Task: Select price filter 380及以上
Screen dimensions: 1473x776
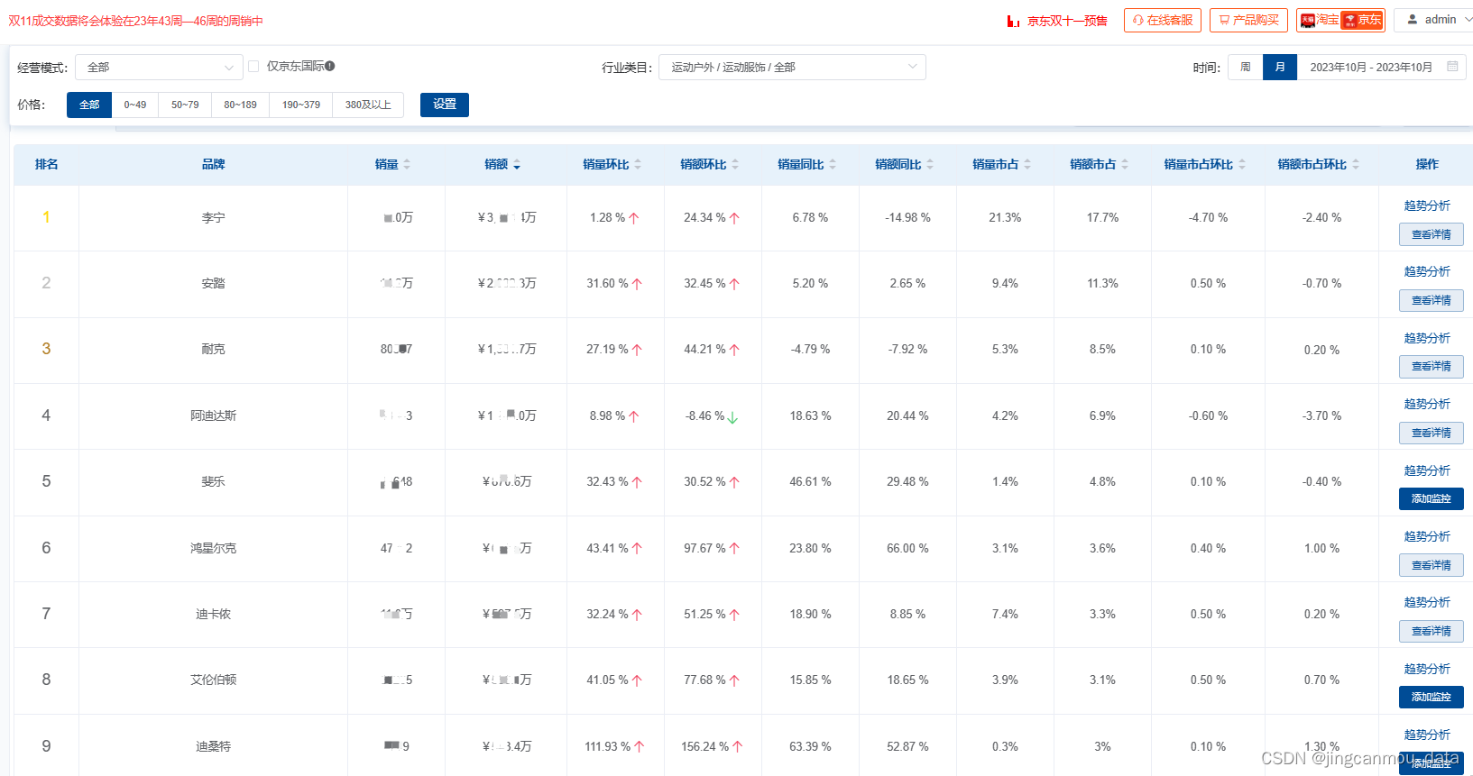Action: (368, 105)
